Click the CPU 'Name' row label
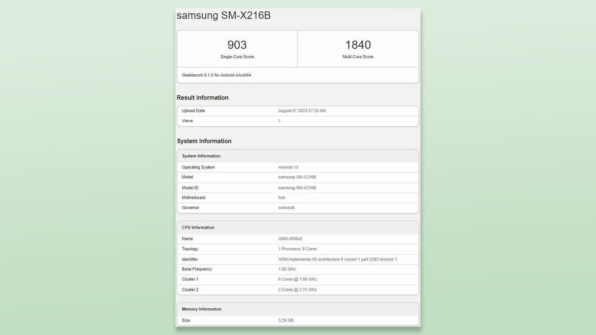The width and height of the screenshot is (596, 335). point(187,239)
